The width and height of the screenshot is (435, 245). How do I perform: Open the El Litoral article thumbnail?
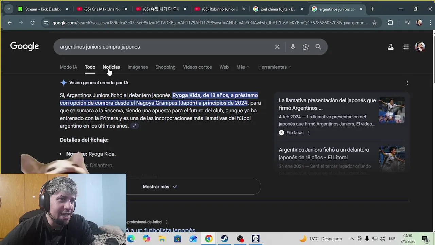(x=392, y=159)
